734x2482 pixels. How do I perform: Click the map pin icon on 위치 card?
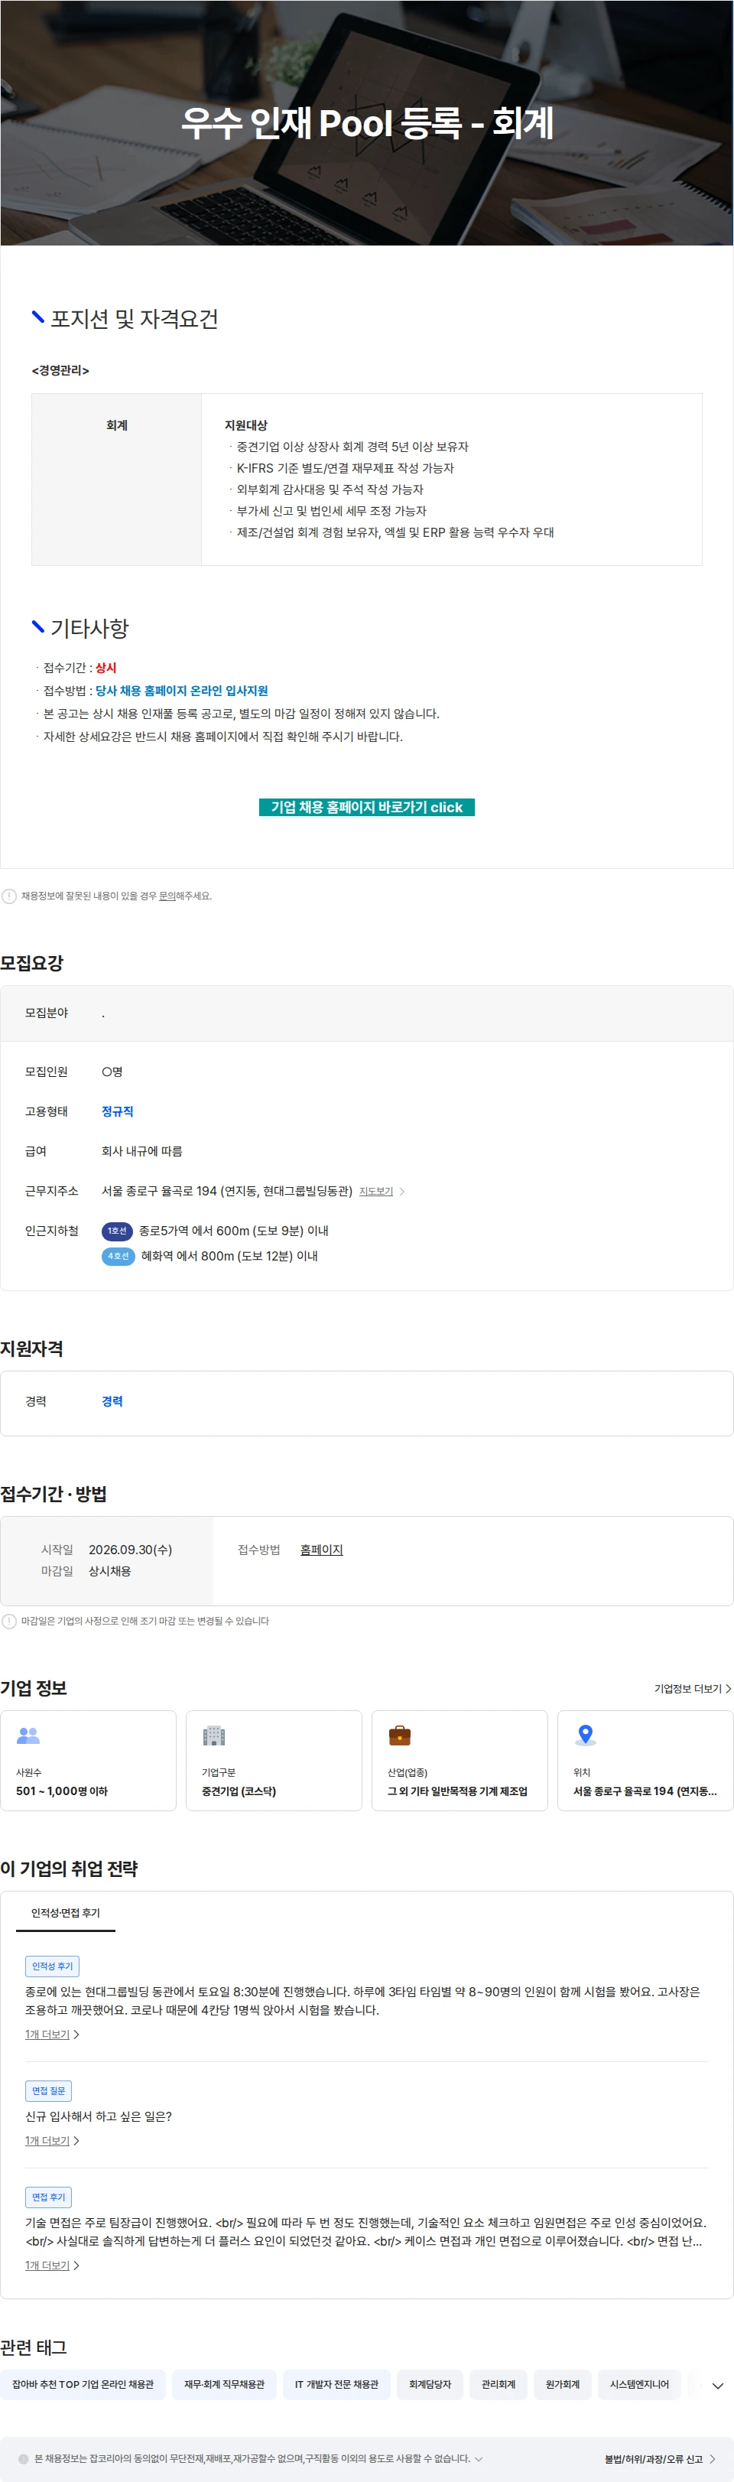(x=586, y=1736)
